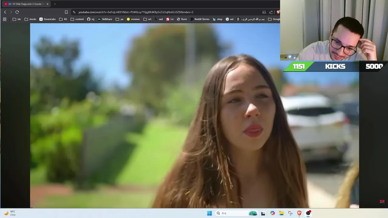Open the cast/media icon in address bar
The width and height of the screenshot is (388, 218).
click(x=264, y=12)
